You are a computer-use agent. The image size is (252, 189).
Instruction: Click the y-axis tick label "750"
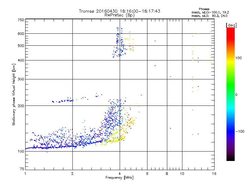[21, 20]
